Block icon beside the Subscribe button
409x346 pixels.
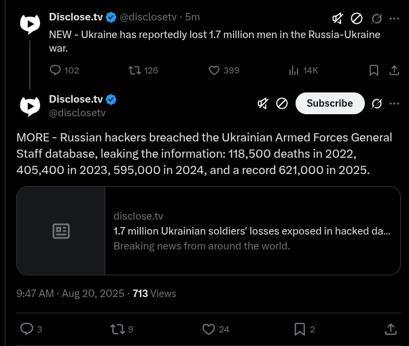(x=282, y=103)
